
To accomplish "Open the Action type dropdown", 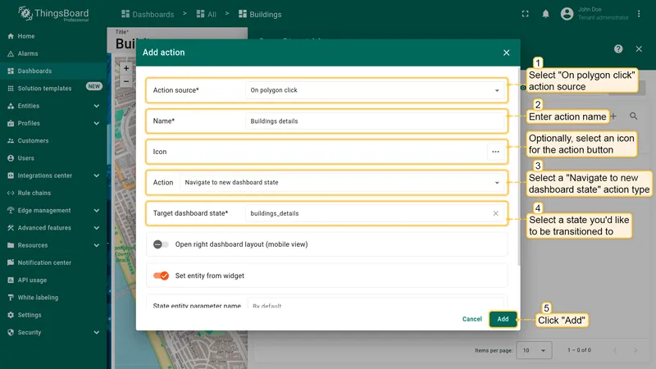I will point(342,182).
